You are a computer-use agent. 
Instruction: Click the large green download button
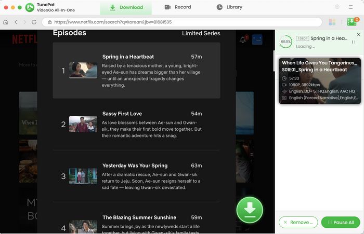(250, 210)
